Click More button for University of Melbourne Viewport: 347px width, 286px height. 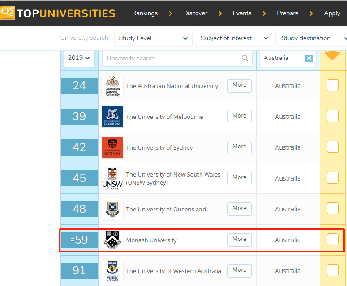pos(239,116)
